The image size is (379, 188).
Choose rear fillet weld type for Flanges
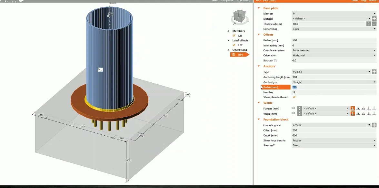coord(358,109)
